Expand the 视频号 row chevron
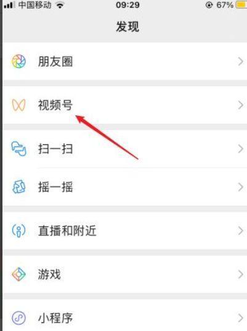This screenshot has height=331, width=247. [x=241, y=105]
